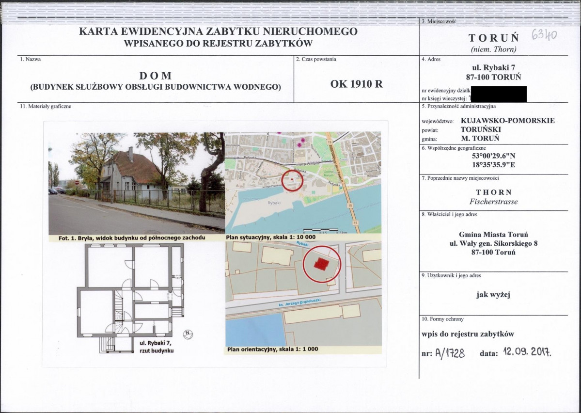Open the building photo from northwest
Viewport: 581px width, 413px height.
coord(136,183)
